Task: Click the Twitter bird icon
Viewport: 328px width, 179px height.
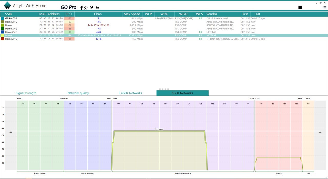Action: tap(92, 7)
